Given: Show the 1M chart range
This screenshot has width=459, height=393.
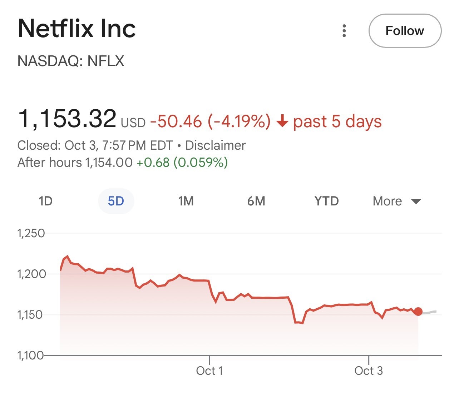Looking at the screenshot, I should pyautogui.click(x=186, y=201).
